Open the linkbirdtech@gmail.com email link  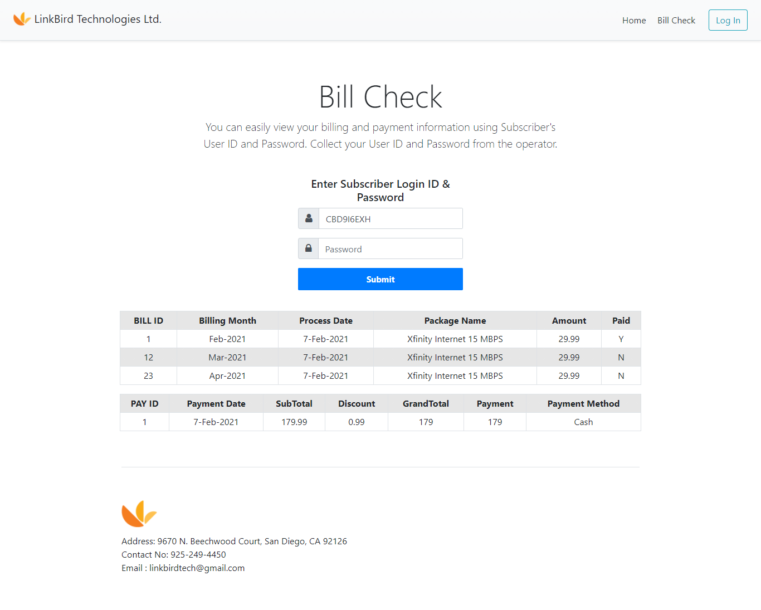coord(197,568)
